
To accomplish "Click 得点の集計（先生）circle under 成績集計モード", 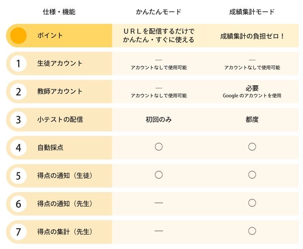I will coord(252,231).
